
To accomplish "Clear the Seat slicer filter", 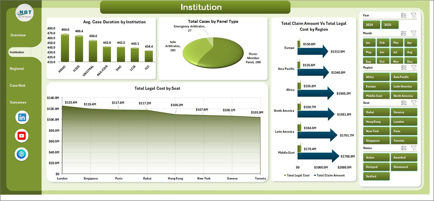I will pyautogui.click(x=414, y=103).
